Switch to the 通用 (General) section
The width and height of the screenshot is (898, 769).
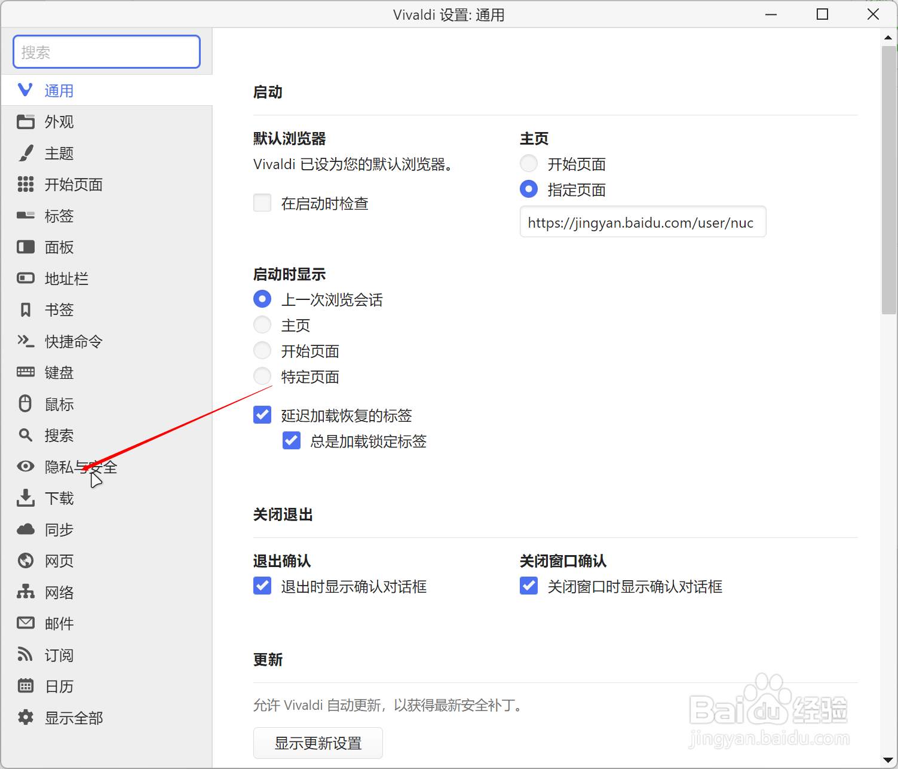coord(59,90)
